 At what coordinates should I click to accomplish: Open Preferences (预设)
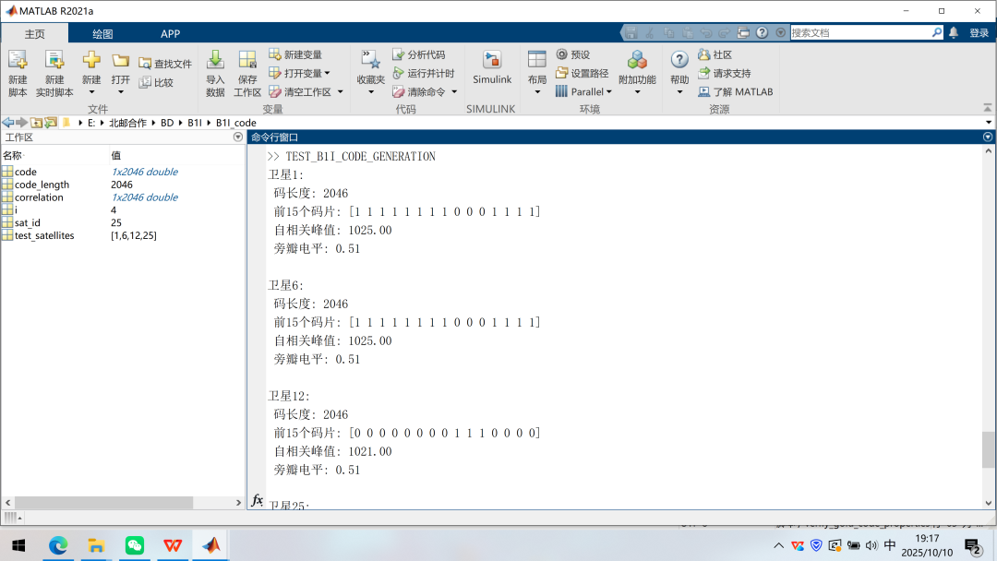click(573, 54)
